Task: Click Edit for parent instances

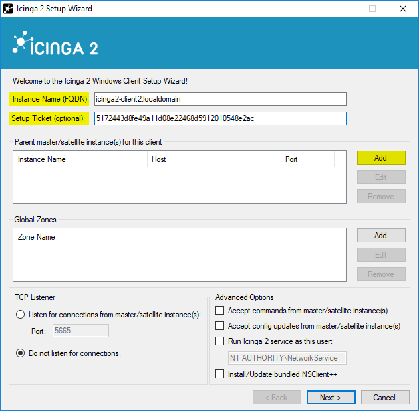Action: (x=381, y=177)
